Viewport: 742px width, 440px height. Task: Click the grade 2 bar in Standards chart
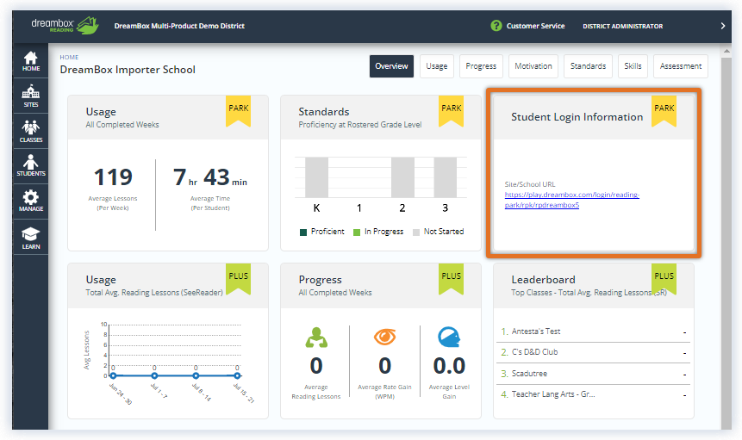pos(402,177)
